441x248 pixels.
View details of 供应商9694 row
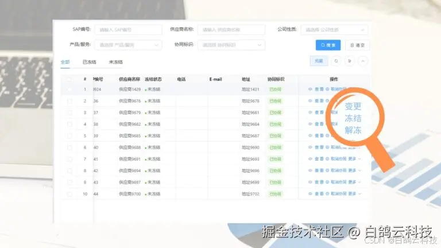316,170
